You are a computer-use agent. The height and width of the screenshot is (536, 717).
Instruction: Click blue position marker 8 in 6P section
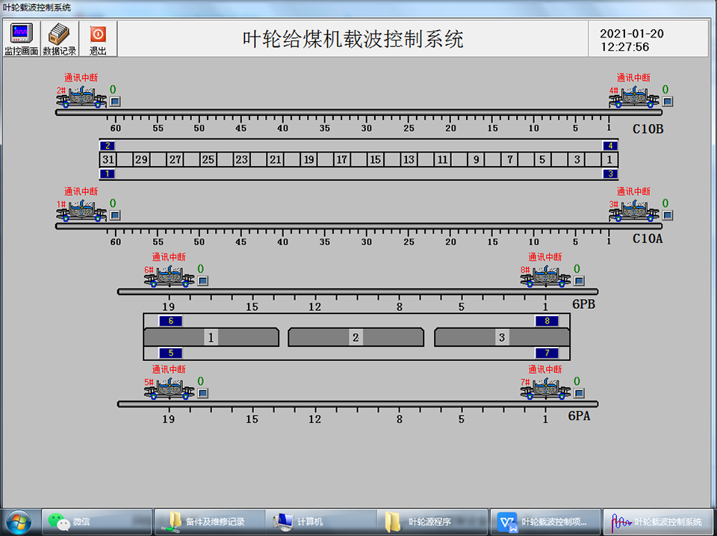coord(547,321)
